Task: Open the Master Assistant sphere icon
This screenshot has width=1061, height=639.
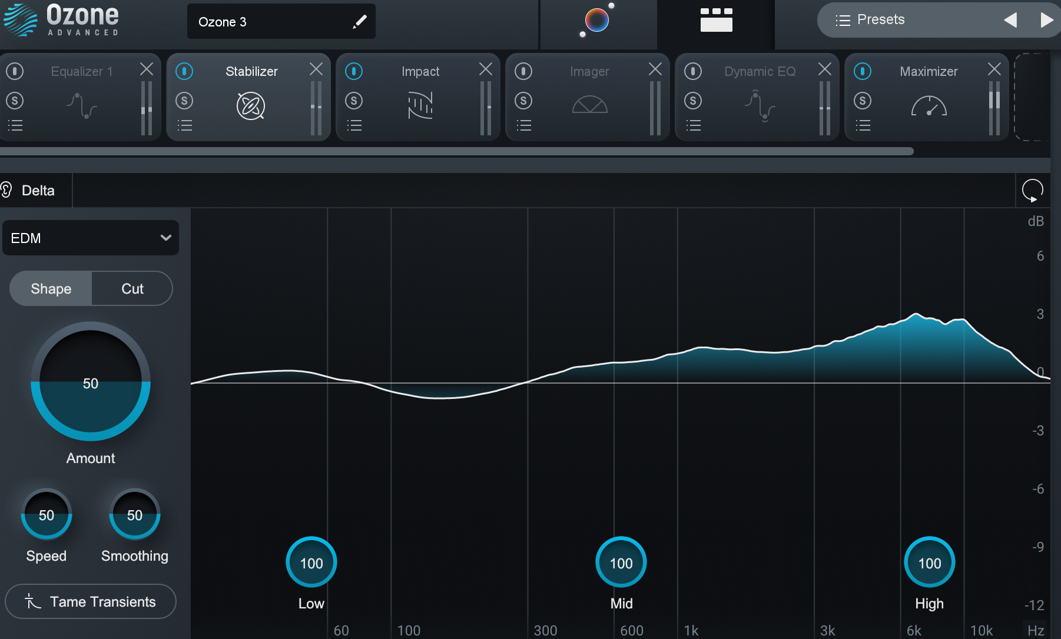Action: click(x=596, y=19)
